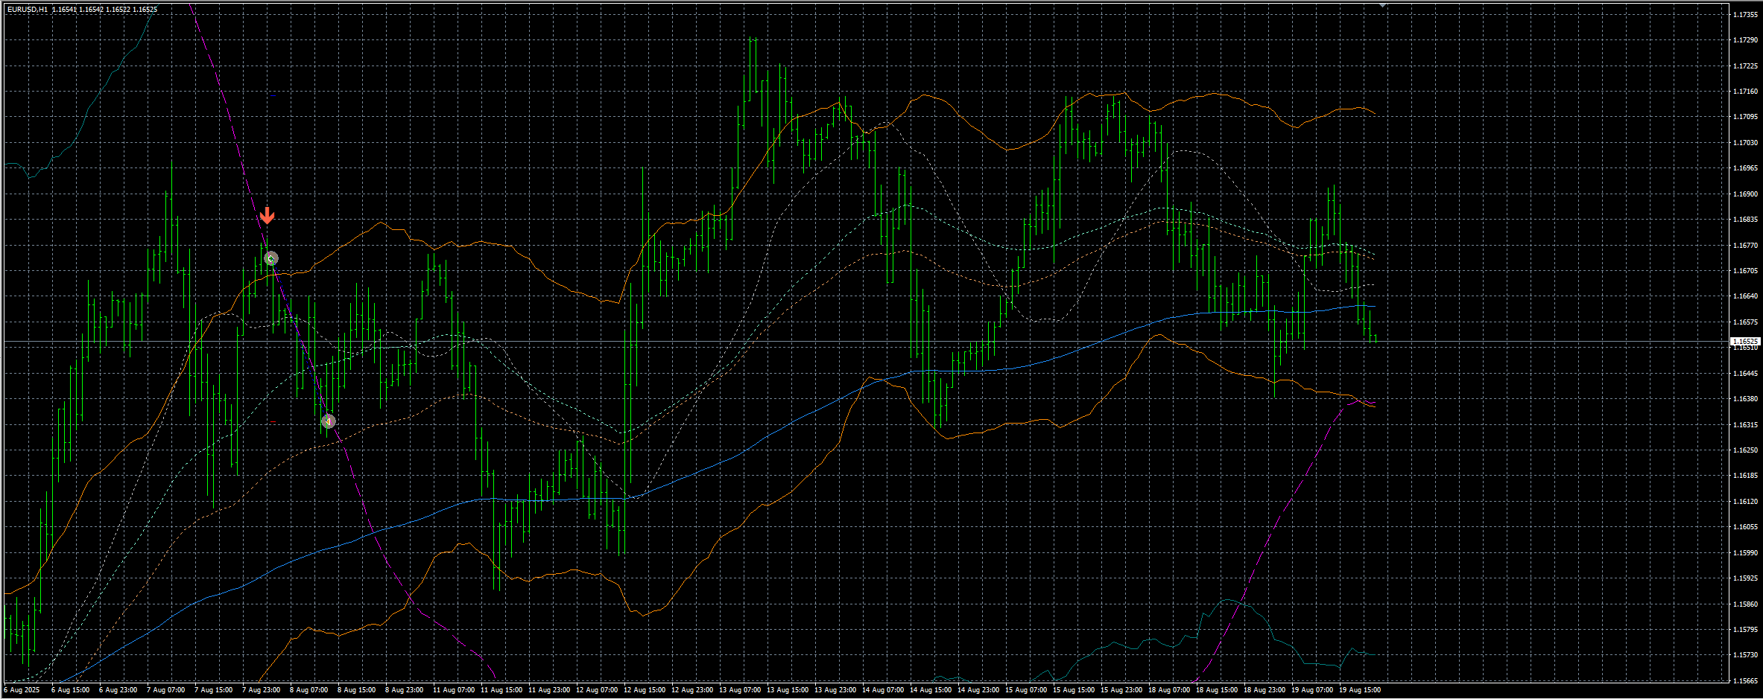Viewport: 1763px width, 699px height.
Task: Click the 1.16835 price scale label
Action: [x=1745, y=220]
